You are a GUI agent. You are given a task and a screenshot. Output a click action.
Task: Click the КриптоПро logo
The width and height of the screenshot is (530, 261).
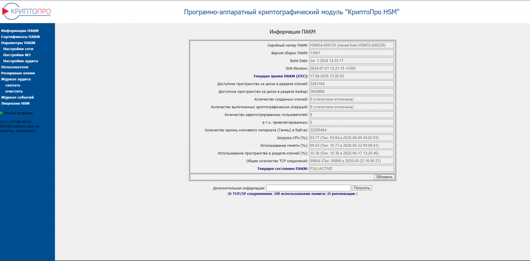tap(26, 11)
